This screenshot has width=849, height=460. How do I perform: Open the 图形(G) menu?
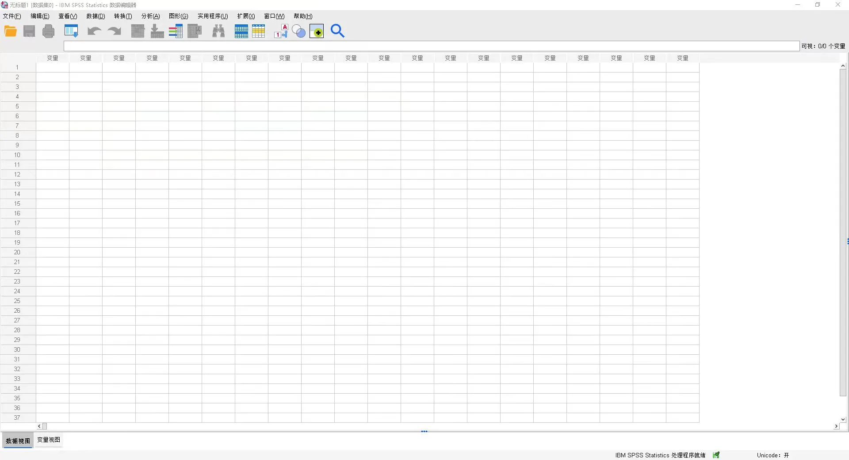[178, 16]
